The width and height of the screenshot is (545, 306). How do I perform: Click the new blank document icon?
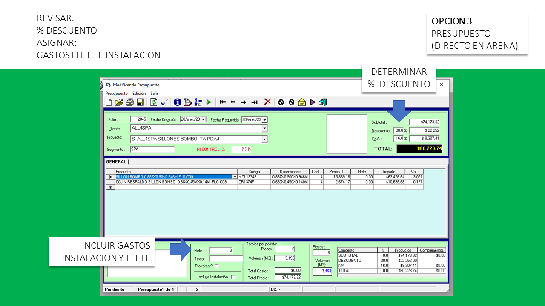[x=109, y=102]
